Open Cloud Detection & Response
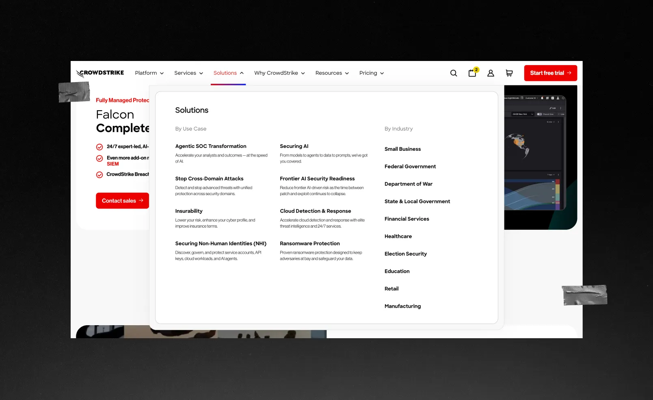Viewport: 653px width, 400px height. (x=316, y=211)
